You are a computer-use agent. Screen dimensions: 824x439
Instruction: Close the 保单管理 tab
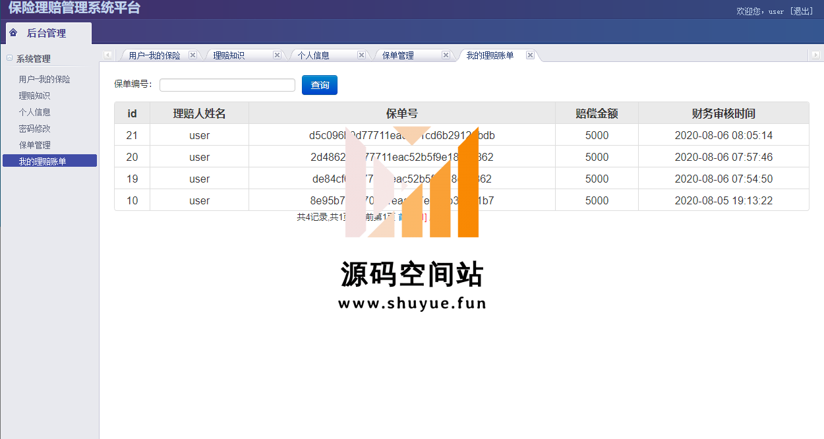coord(446,55)
